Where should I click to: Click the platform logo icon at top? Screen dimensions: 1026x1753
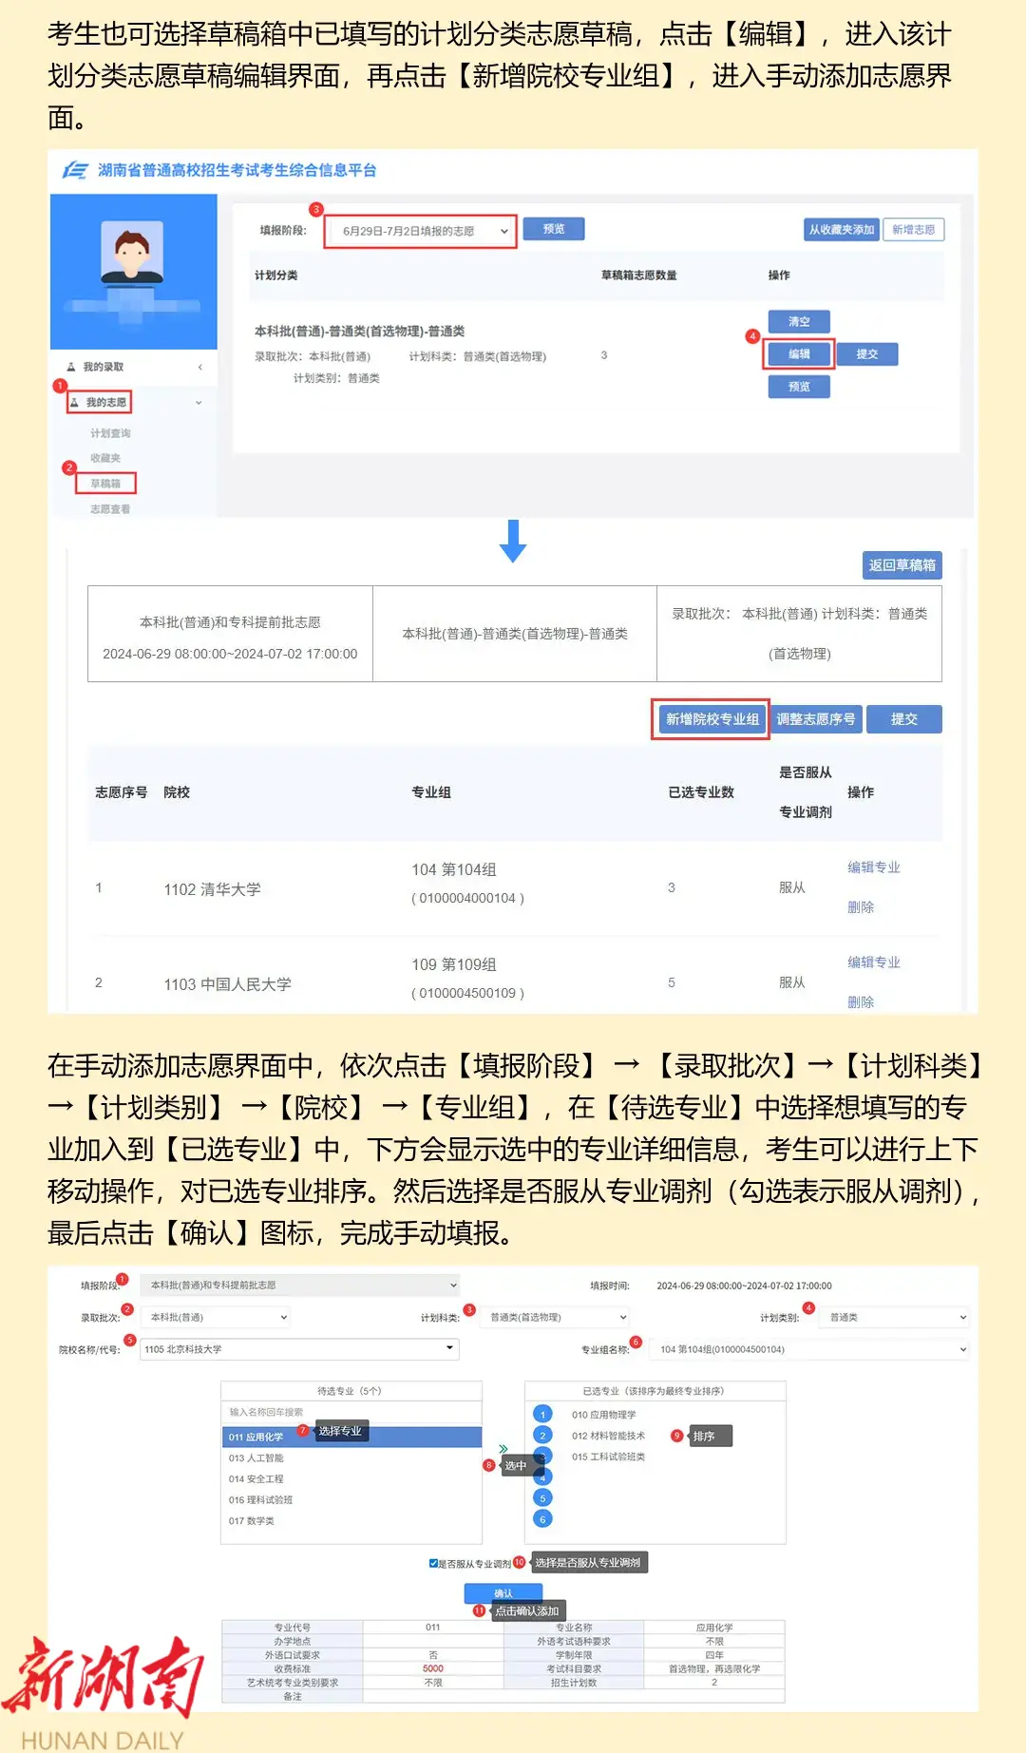[x=75, y=170]
